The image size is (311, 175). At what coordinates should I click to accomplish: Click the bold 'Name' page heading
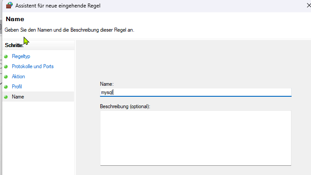[x=15, y=19]
